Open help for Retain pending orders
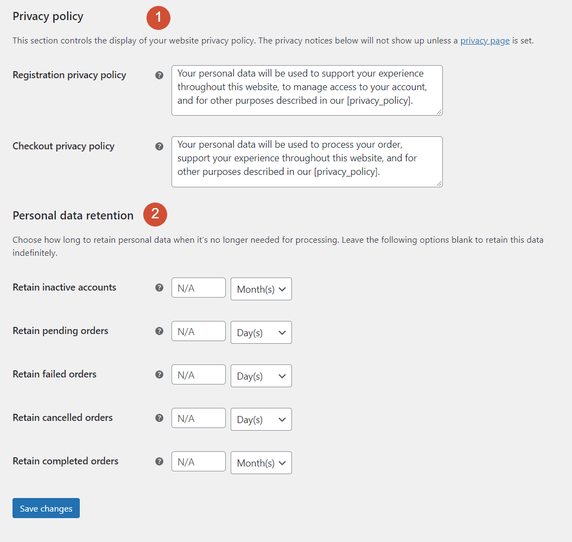Image resolution: width=572 pixels, height=542 pixels. pyautogui.click(x=159, y=331)
